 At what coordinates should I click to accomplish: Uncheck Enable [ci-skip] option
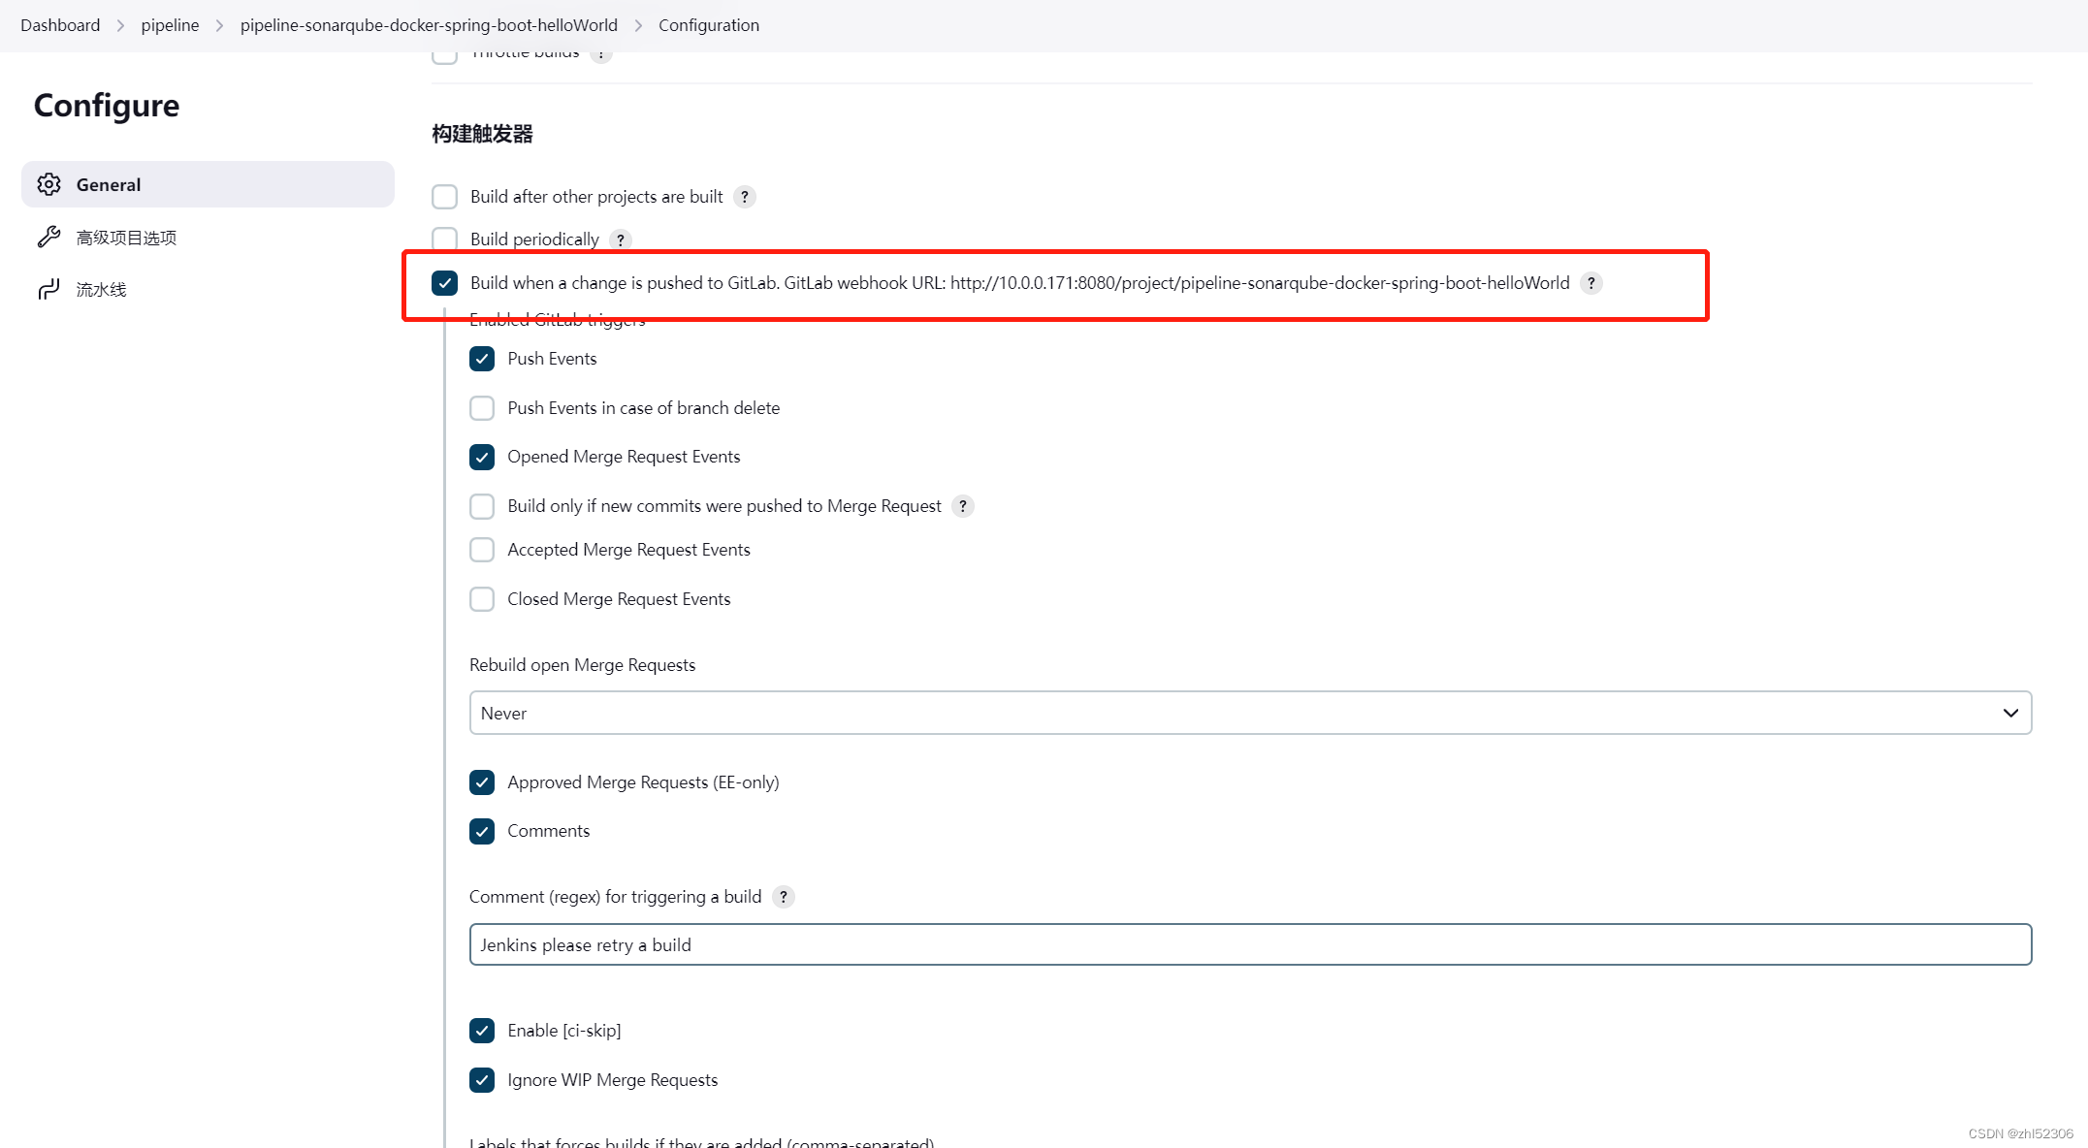tap(482, 1031)
